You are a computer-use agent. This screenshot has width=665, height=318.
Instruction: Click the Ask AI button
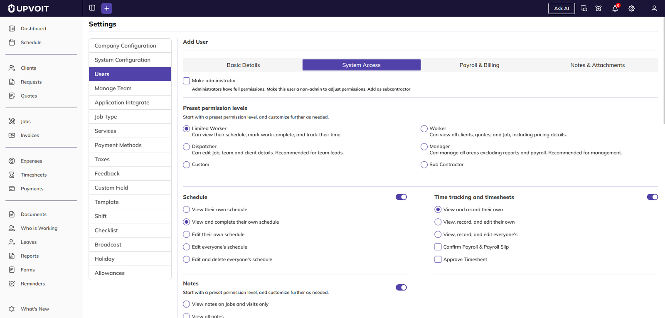(562, 8)
